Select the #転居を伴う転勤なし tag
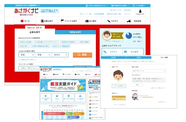Screen dimensions: 186x122 [x=69, y=42]
